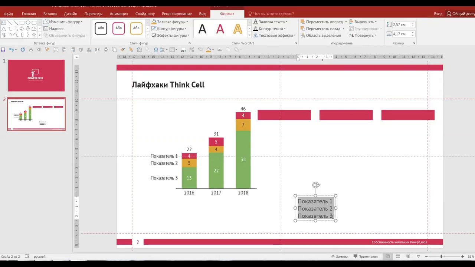Open the Рецензирование tab

(177, 14)
